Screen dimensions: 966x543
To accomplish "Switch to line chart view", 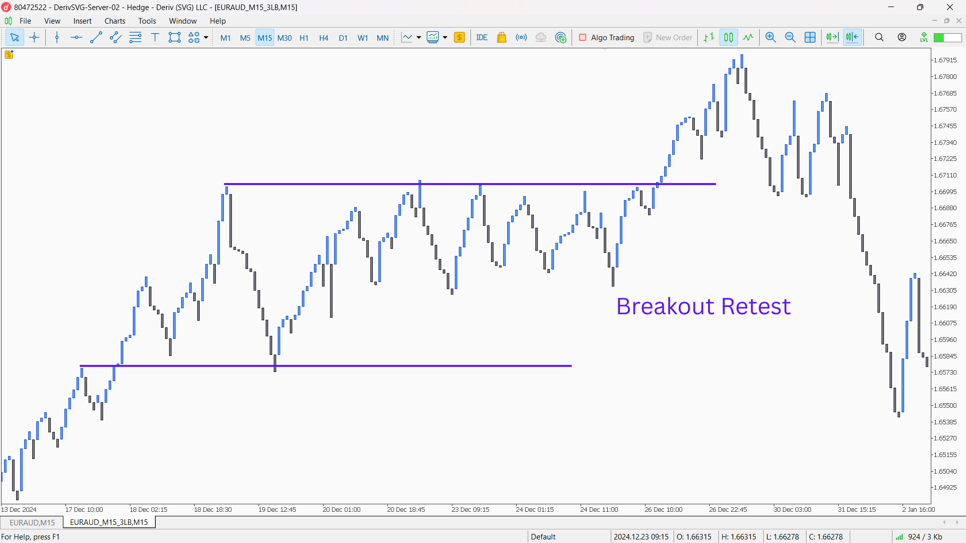I will coord(748,37).
